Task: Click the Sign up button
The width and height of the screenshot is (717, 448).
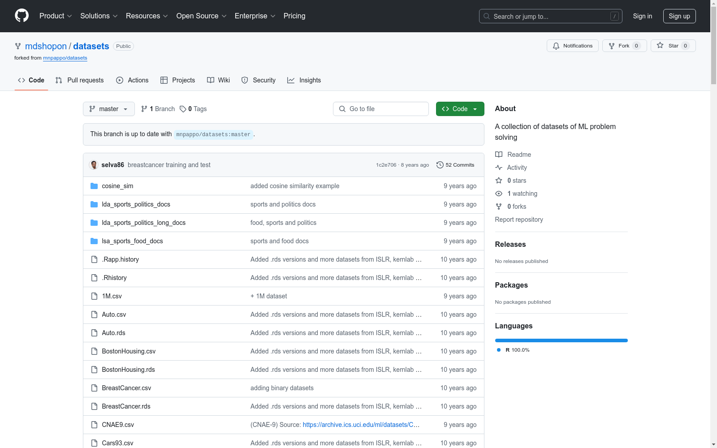Action: tap(679, 16)
